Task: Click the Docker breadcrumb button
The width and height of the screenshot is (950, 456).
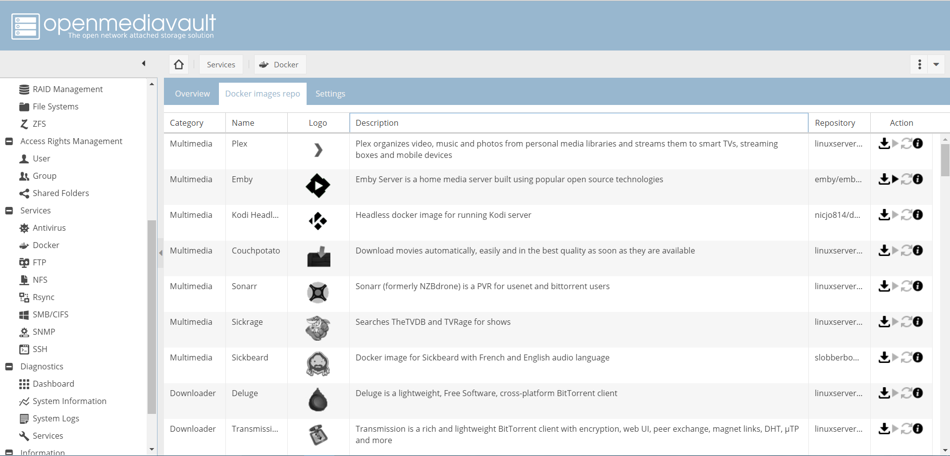Action: [280, 64]
